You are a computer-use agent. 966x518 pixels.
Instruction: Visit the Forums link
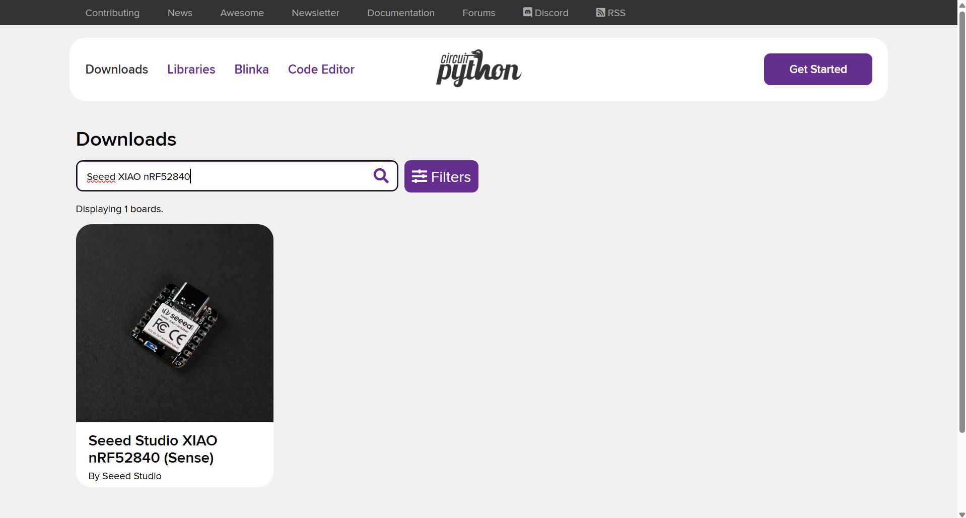[479, 13]
